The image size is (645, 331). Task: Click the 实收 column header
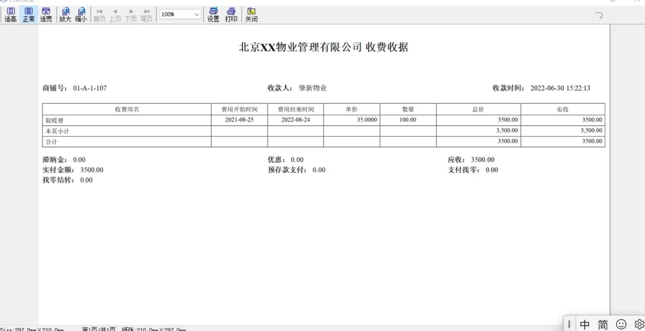tap(563, 109)
